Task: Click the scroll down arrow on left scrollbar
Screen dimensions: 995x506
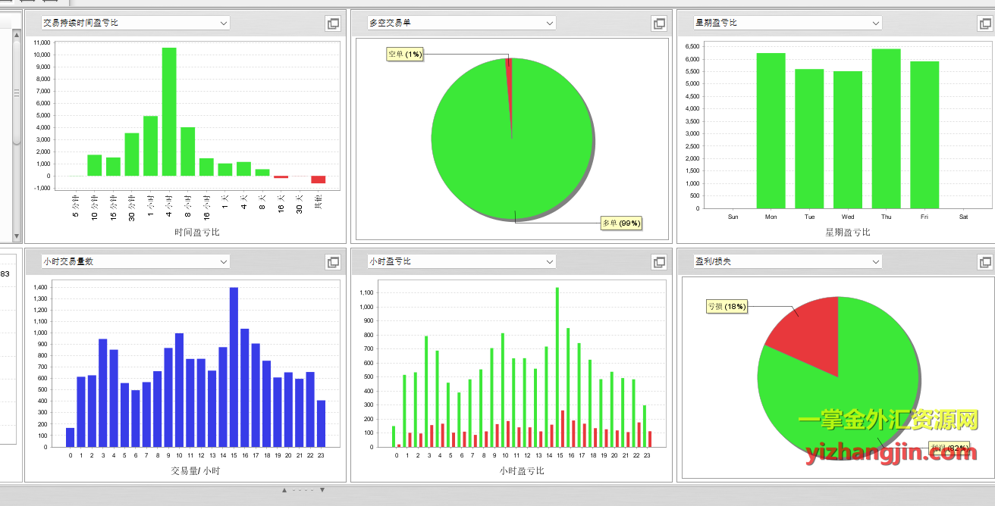Action: 17,236
